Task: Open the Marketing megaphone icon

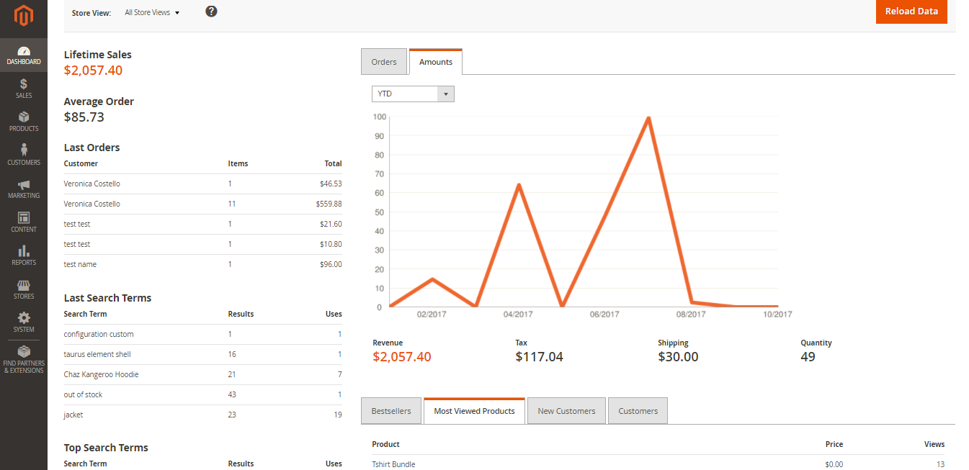Action: (24, 185)
